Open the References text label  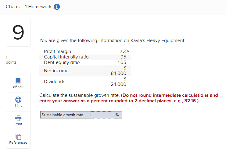18,143
